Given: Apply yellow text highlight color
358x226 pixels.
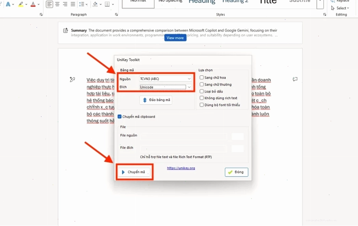Looking at the screenshot, I should [21, 4].
